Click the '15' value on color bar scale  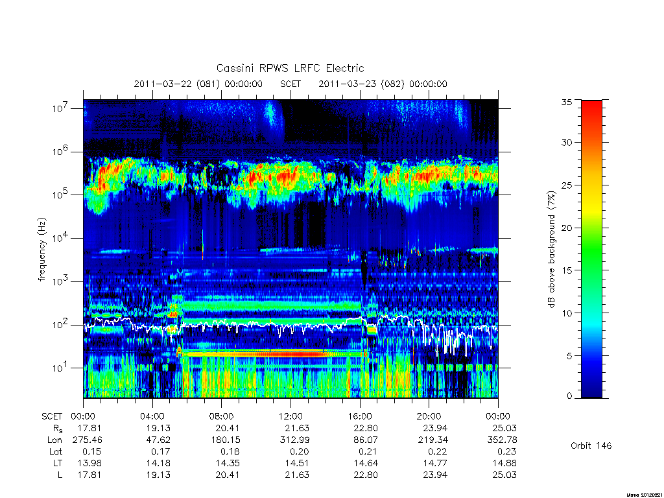(x=567, y=270)
